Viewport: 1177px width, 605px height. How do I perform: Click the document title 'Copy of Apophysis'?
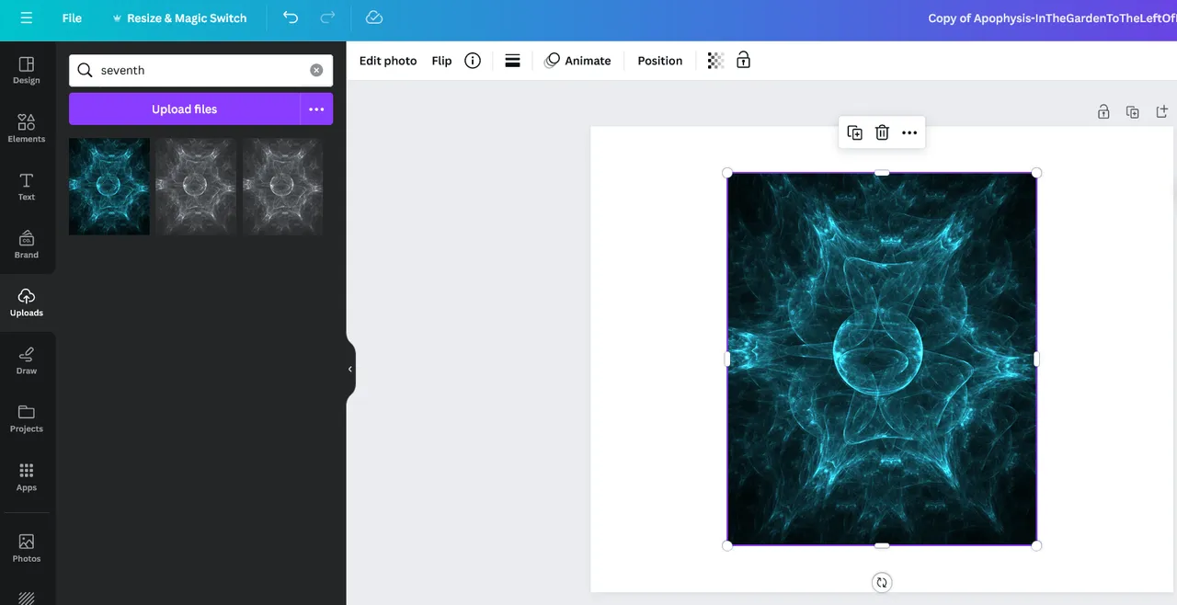pyautogui.click(x=1051, y=17)
